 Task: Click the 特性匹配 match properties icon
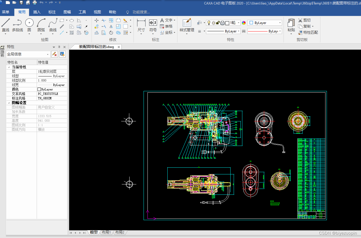click(300, 32)
